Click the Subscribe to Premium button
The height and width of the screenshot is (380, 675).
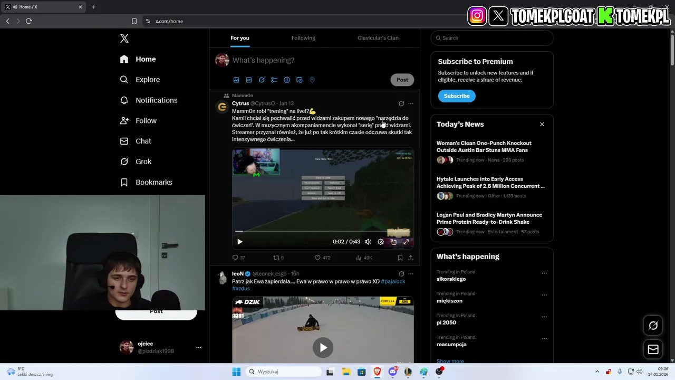[x=457, y=96]
